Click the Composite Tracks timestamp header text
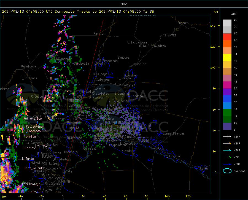The width and height of the screenshot is (248, 200). (x=78, y=12)
